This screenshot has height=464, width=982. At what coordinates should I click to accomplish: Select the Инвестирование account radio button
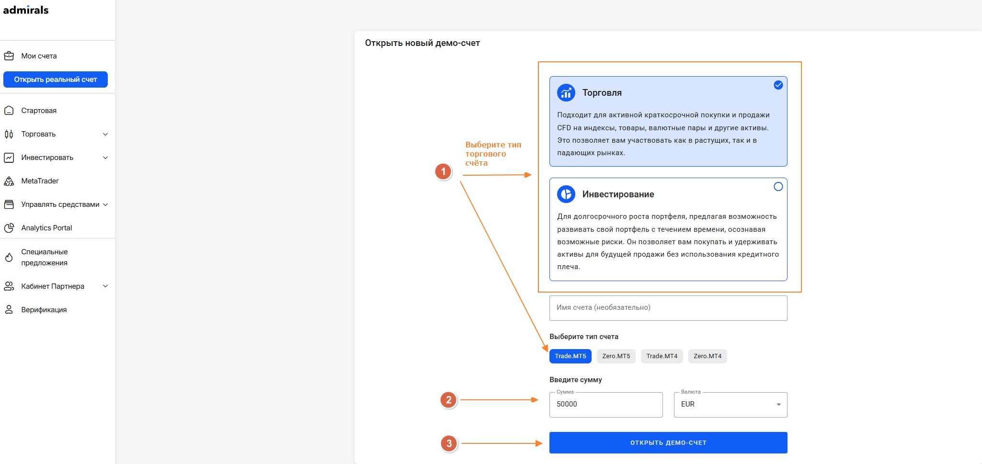tap(778, 186)
